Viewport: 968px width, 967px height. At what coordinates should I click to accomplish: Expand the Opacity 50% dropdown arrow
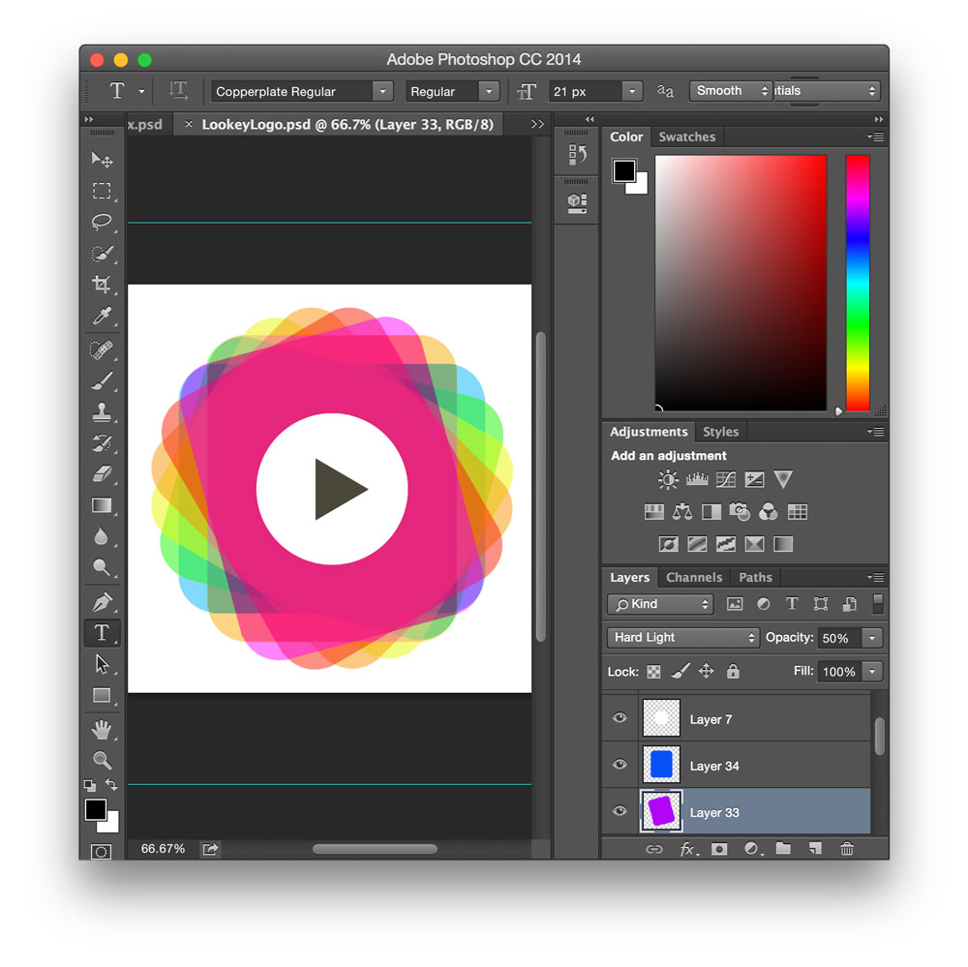(x=872, y=639)
